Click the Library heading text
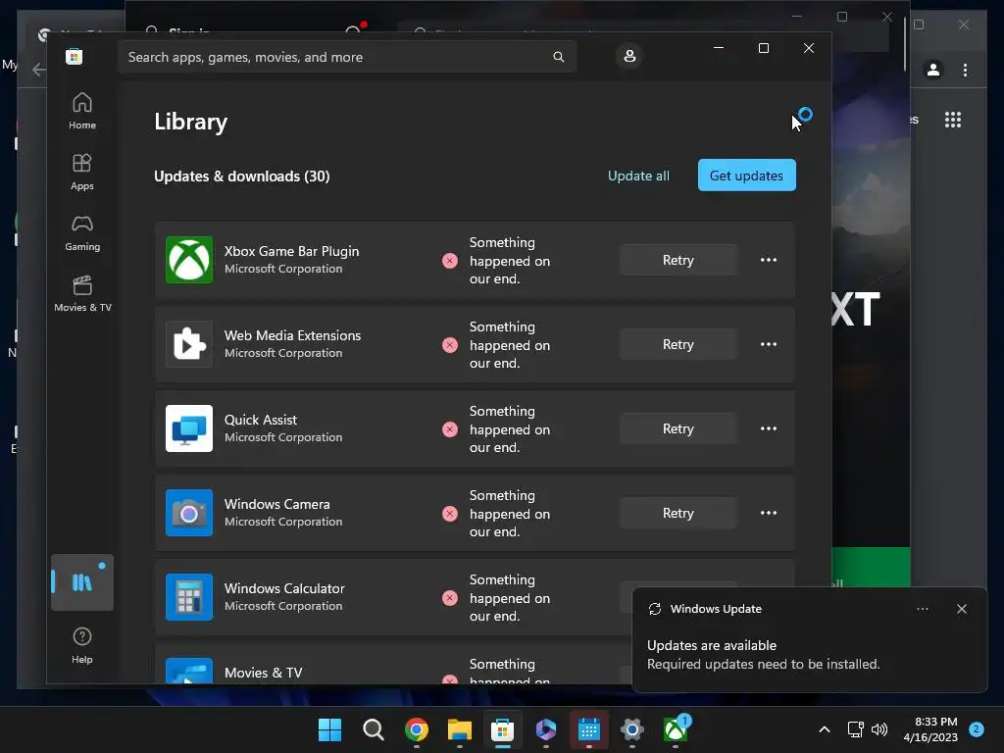This screenshot has width=1004, height=753. tap(191, 122)
